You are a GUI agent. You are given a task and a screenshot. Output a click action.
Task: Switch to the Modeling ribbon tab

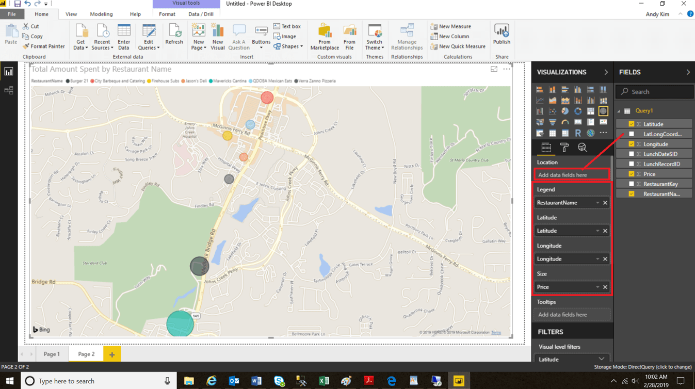[101, 14]
